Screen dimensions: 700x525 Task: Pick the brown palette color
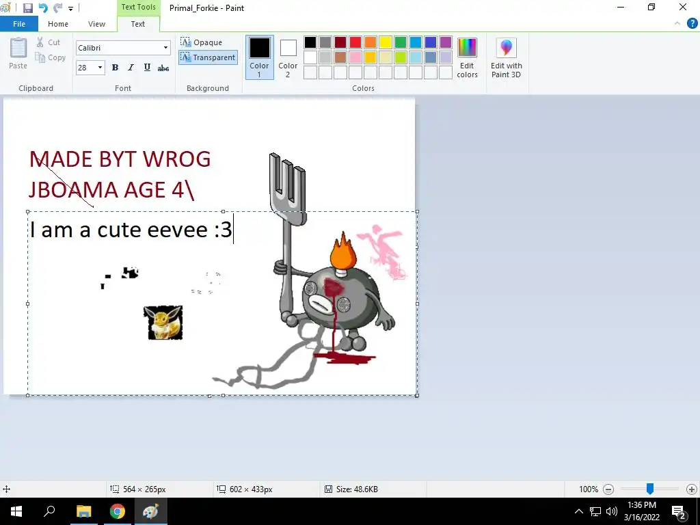click(x=340, y=57)
